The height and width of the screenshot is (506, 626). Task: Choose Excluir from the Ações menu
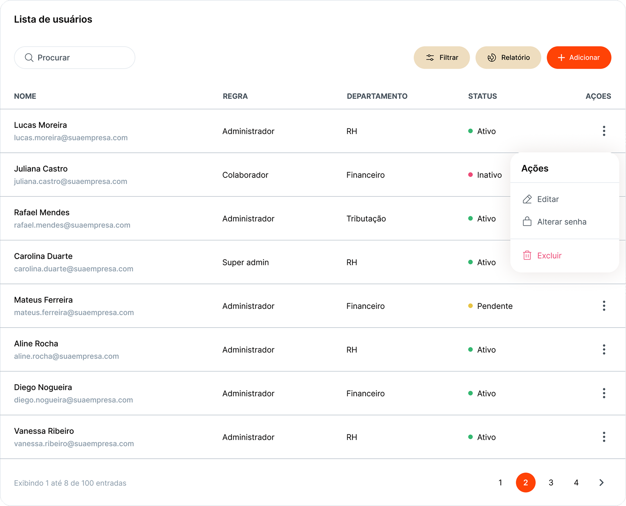pyautogui.click(x=549, y=255)
